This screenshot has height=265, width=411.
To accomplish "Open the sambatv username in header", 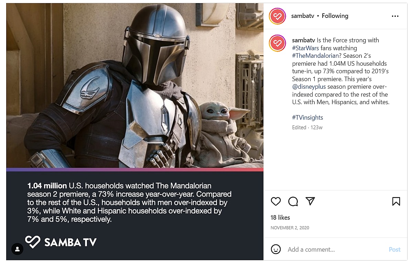I will pos(302,16).
